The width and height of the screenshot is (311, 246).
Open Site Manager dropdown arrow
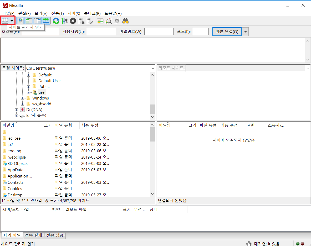(x=12, y=20)
